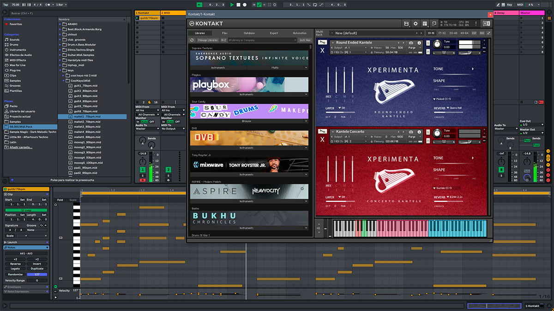Screen dimensions: 554x311
Task: Show info for Round Ended Kantele instrument
Action: [418, 43]
